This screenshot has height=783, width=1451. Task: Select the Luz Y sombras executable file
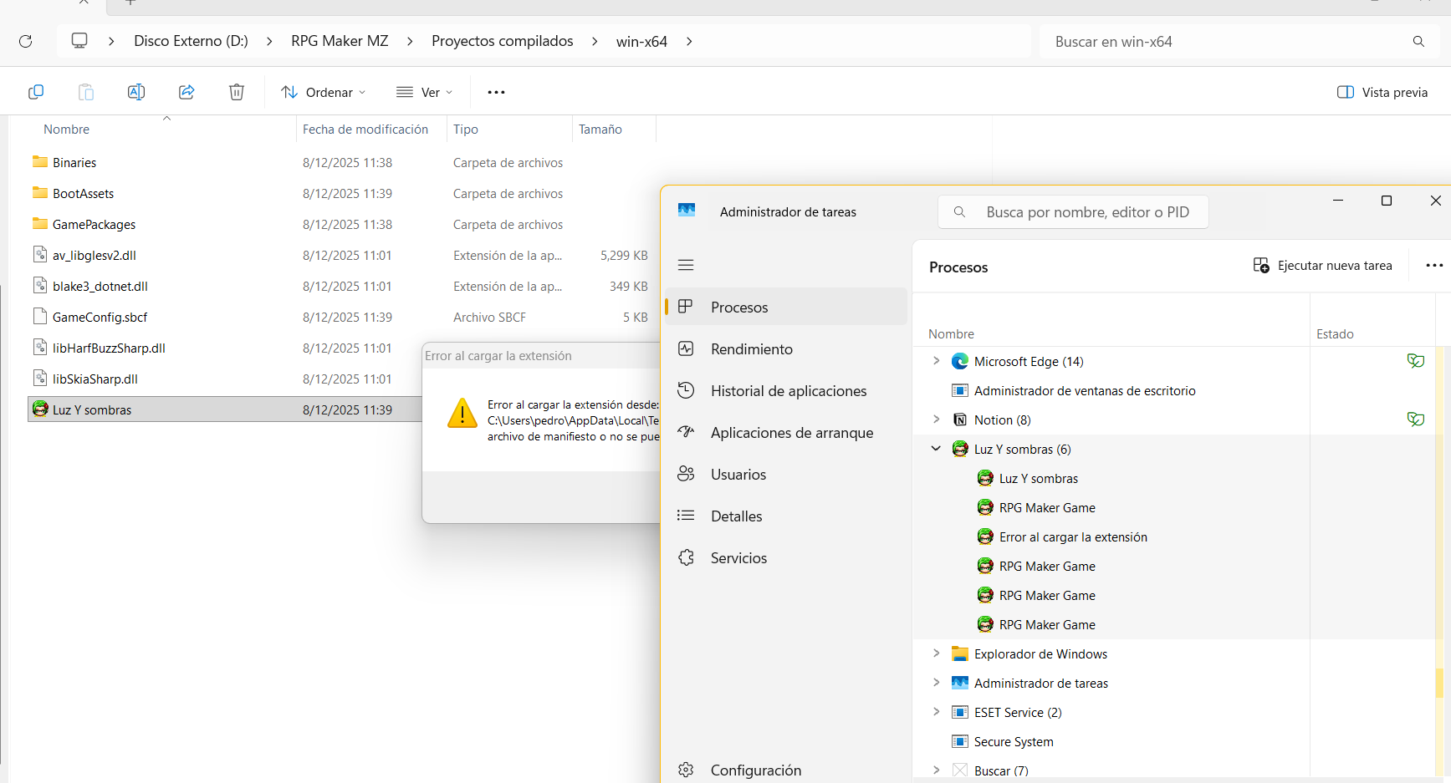point(92,409)
